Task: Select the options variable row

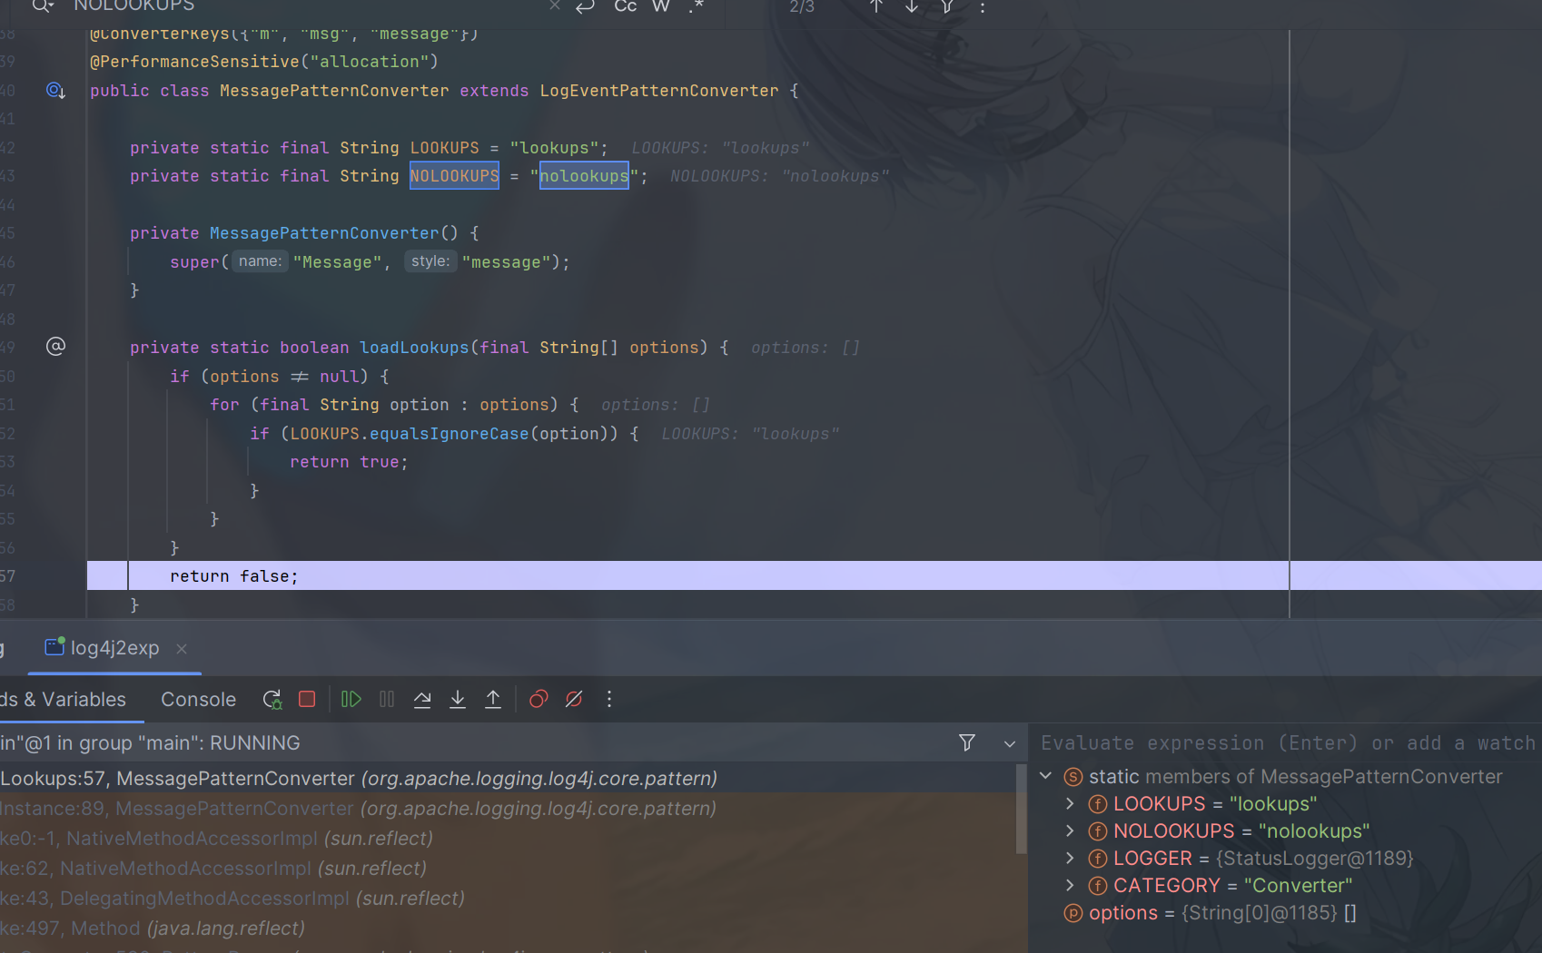Action: pyautogui.click(x=1285, y=912)
